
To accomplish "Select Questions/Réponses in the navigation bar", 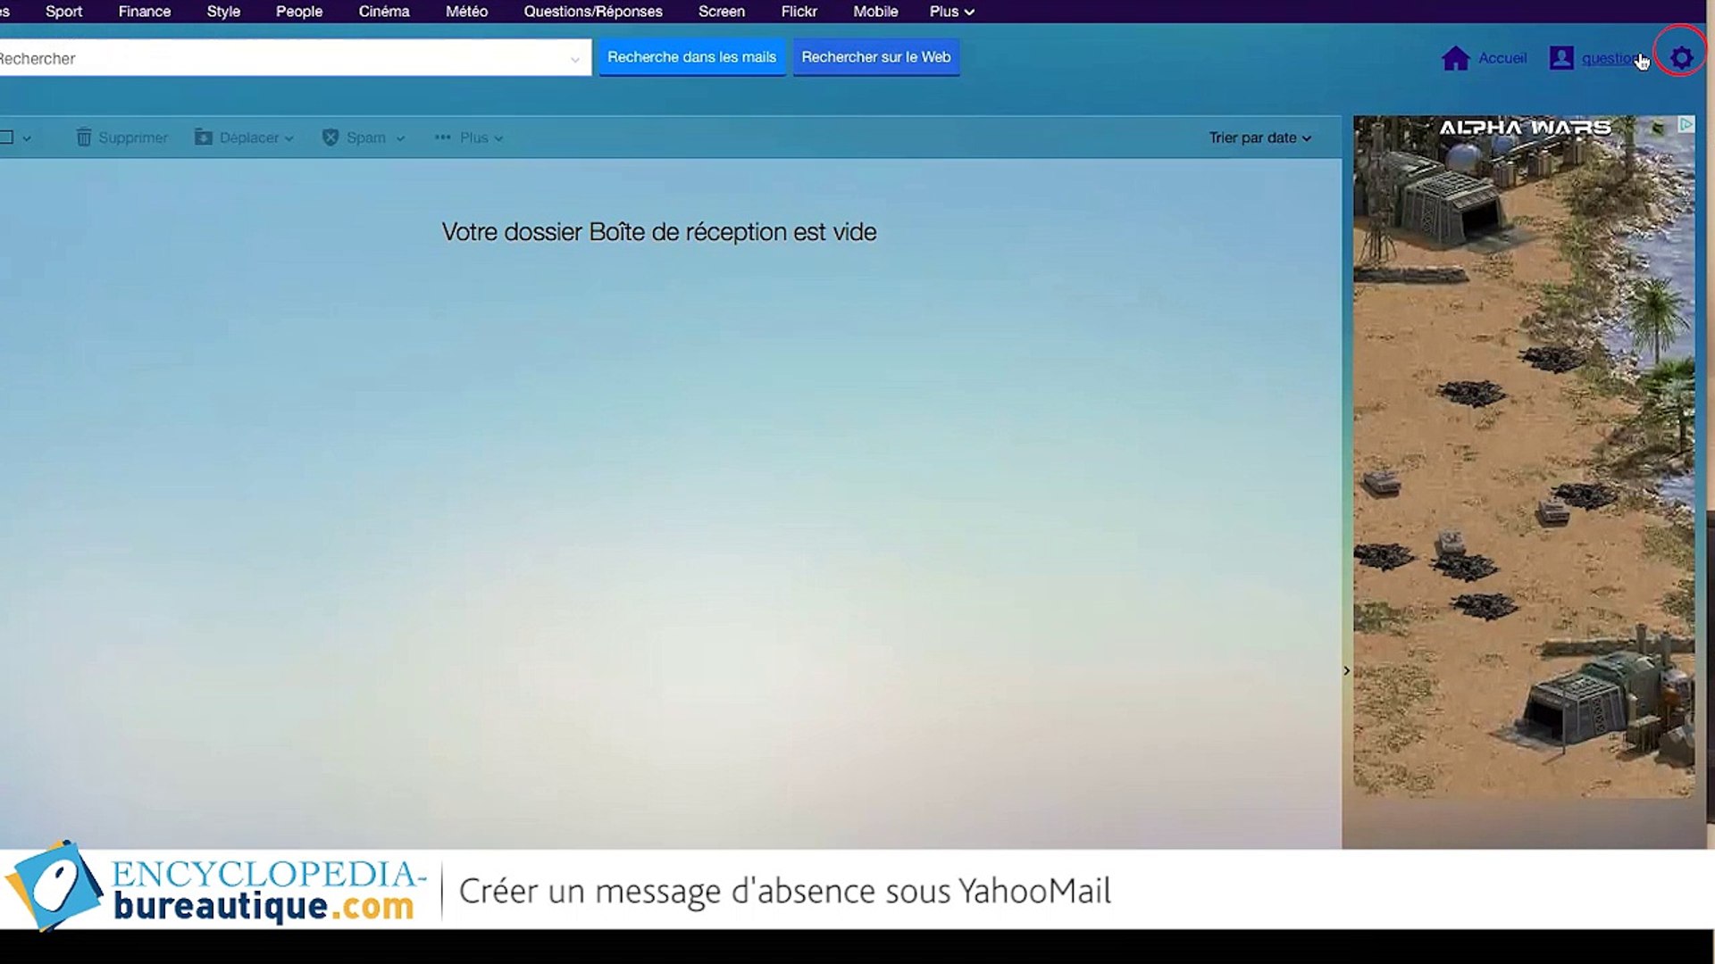I will click(x=592, y=12).
